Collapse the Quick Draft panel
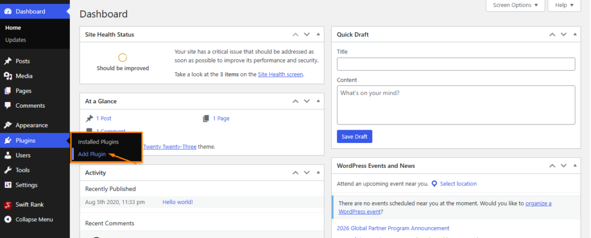 click(575, 34)
